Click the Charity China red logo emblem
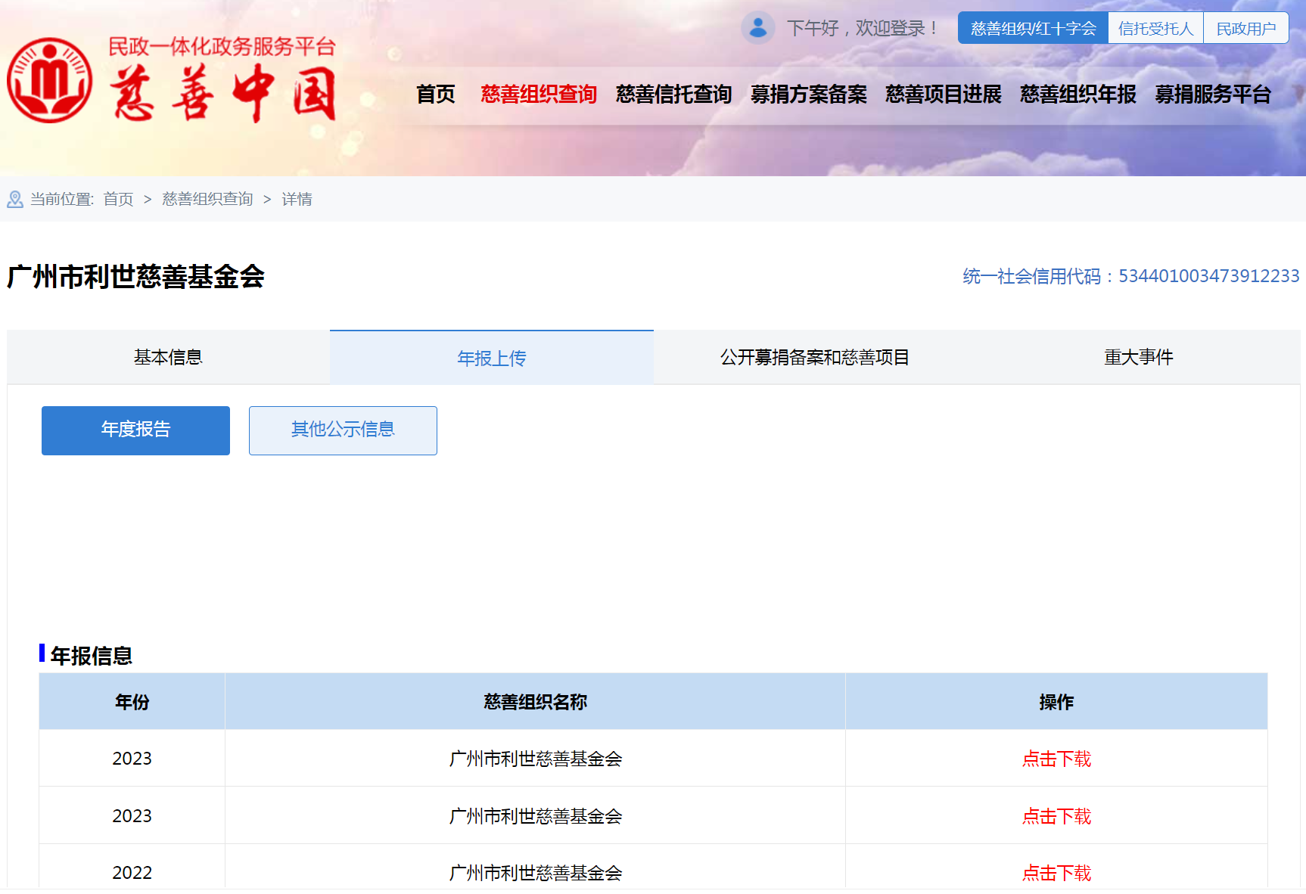Viewport: 1306px width, 894px height. click(50, 80)
